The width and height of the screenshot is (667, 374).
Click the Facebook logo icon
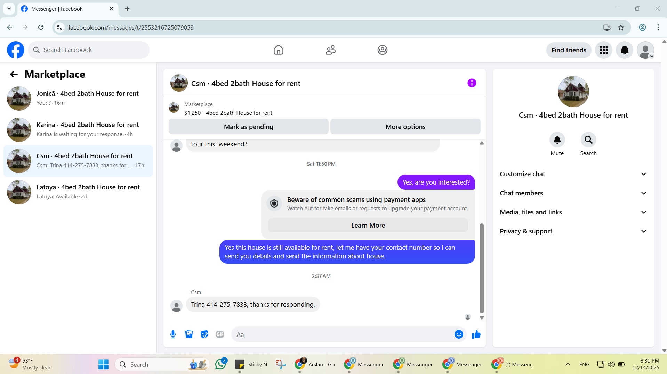16,50
